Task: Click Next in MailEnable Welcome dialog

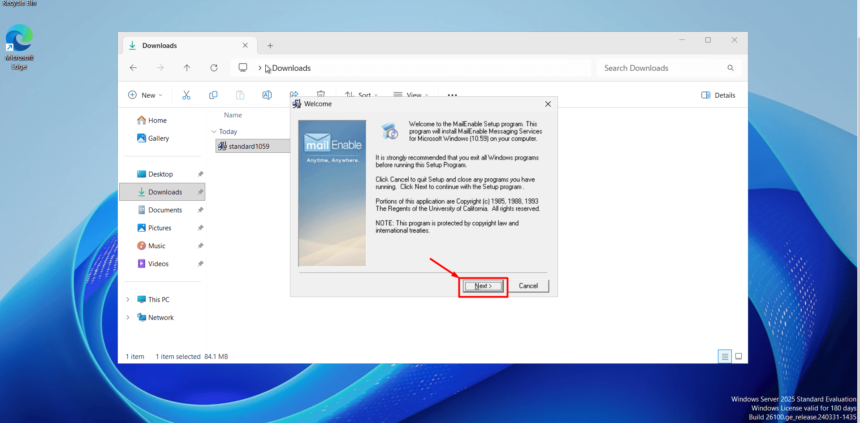Action: click(x=483, y=286)
